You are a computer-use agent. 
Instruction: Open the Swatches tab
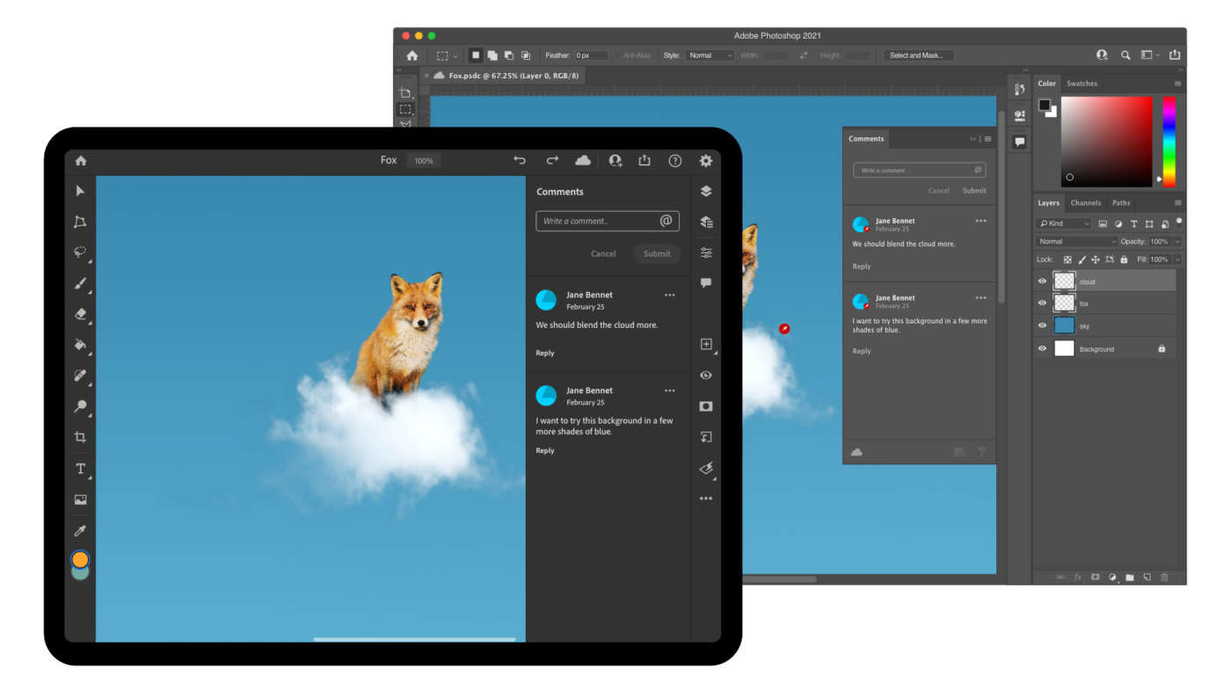1082,83
